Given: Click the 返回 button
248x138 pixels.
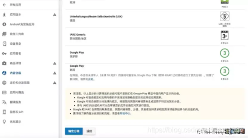Looking at the screenshot, I should pyautogui.click(x=89, y=131).
